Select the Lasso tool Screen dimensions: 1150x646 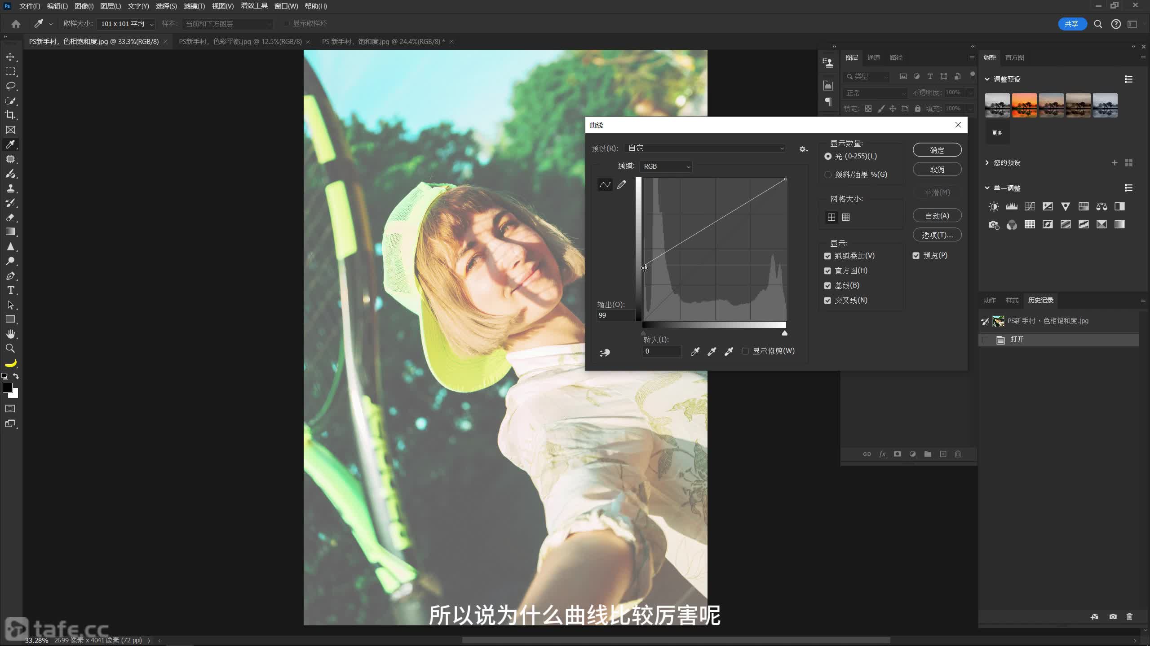pyautogui.click(x=10, y=86)
